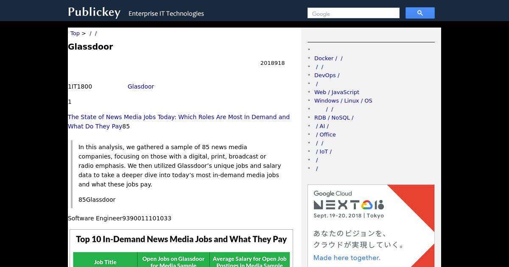Click the Enterprise IT Technologies tagline
509x267 pixels.
coord(166,14)
